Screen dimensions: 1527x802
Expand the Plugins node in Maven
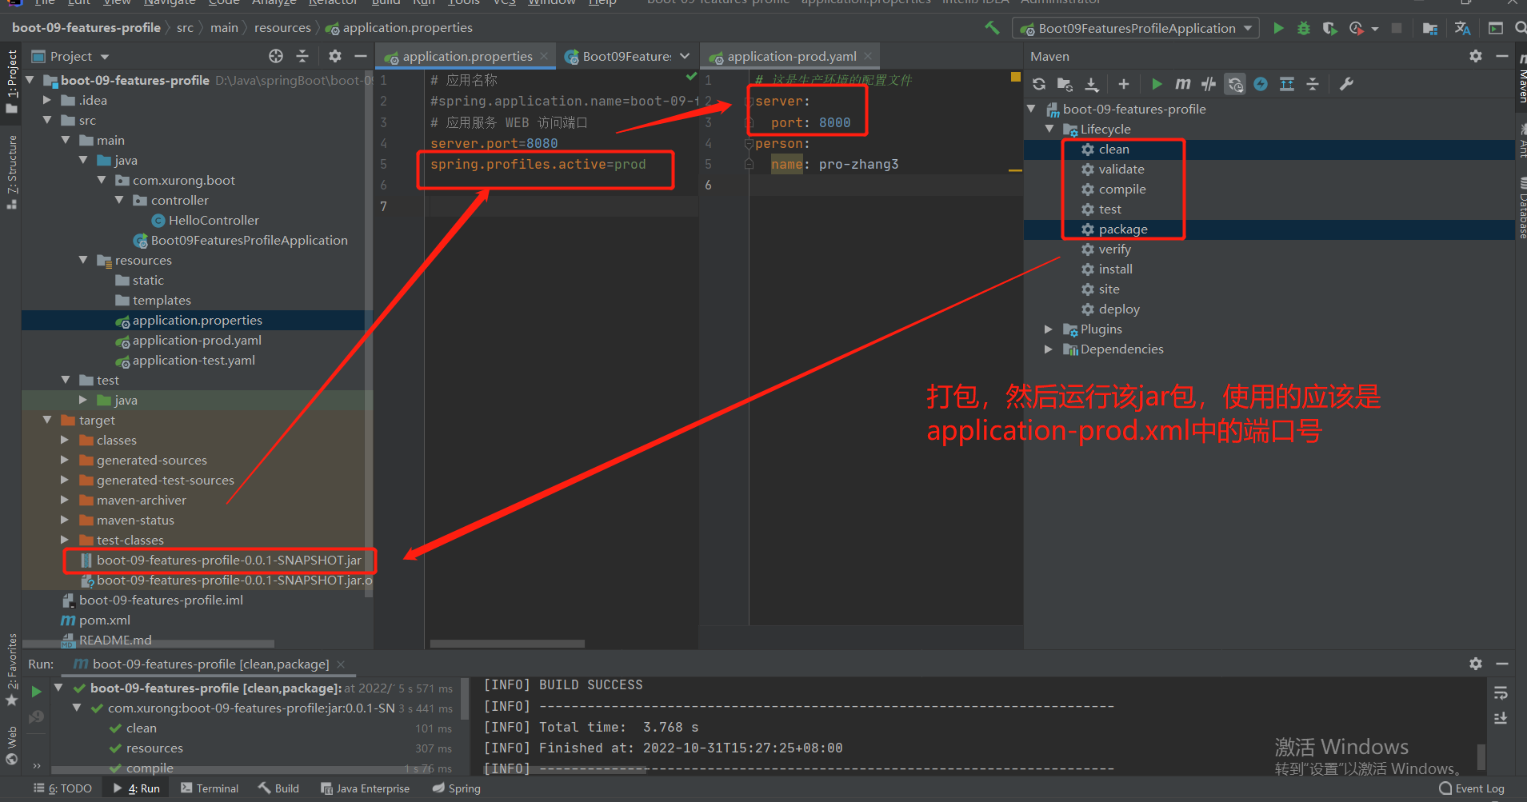[x=1049, y=329]
